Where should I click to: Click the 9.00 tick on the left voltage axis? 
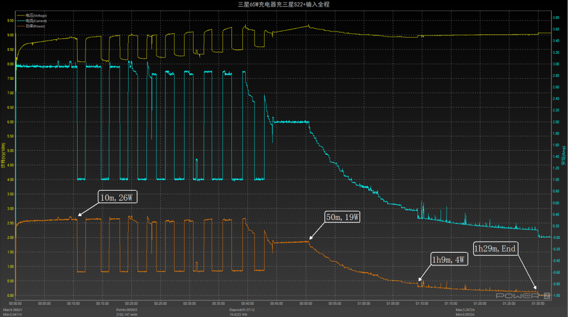[x=11, y=35]
